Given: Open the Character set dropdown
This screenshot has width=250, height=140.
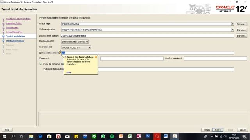Looking at the screenshot, I should pos(76,47).
